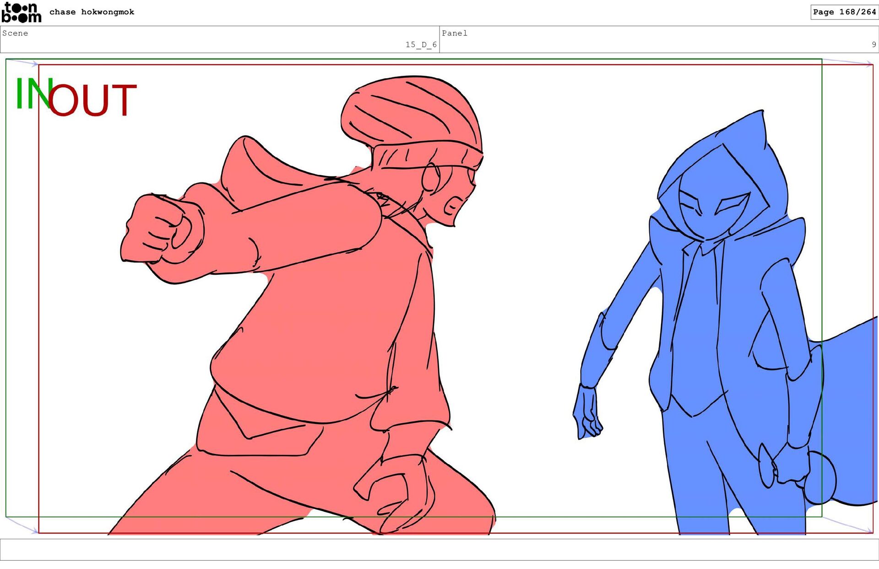
Task: Click the Scene header label
Action: 15,33
